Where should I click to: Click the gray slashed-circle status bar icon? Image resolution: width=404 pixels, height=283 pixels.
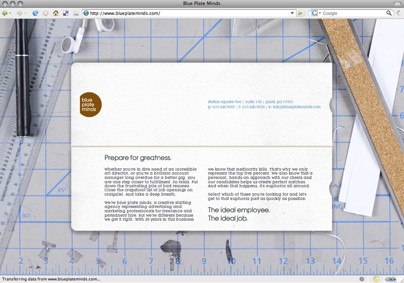362,279
